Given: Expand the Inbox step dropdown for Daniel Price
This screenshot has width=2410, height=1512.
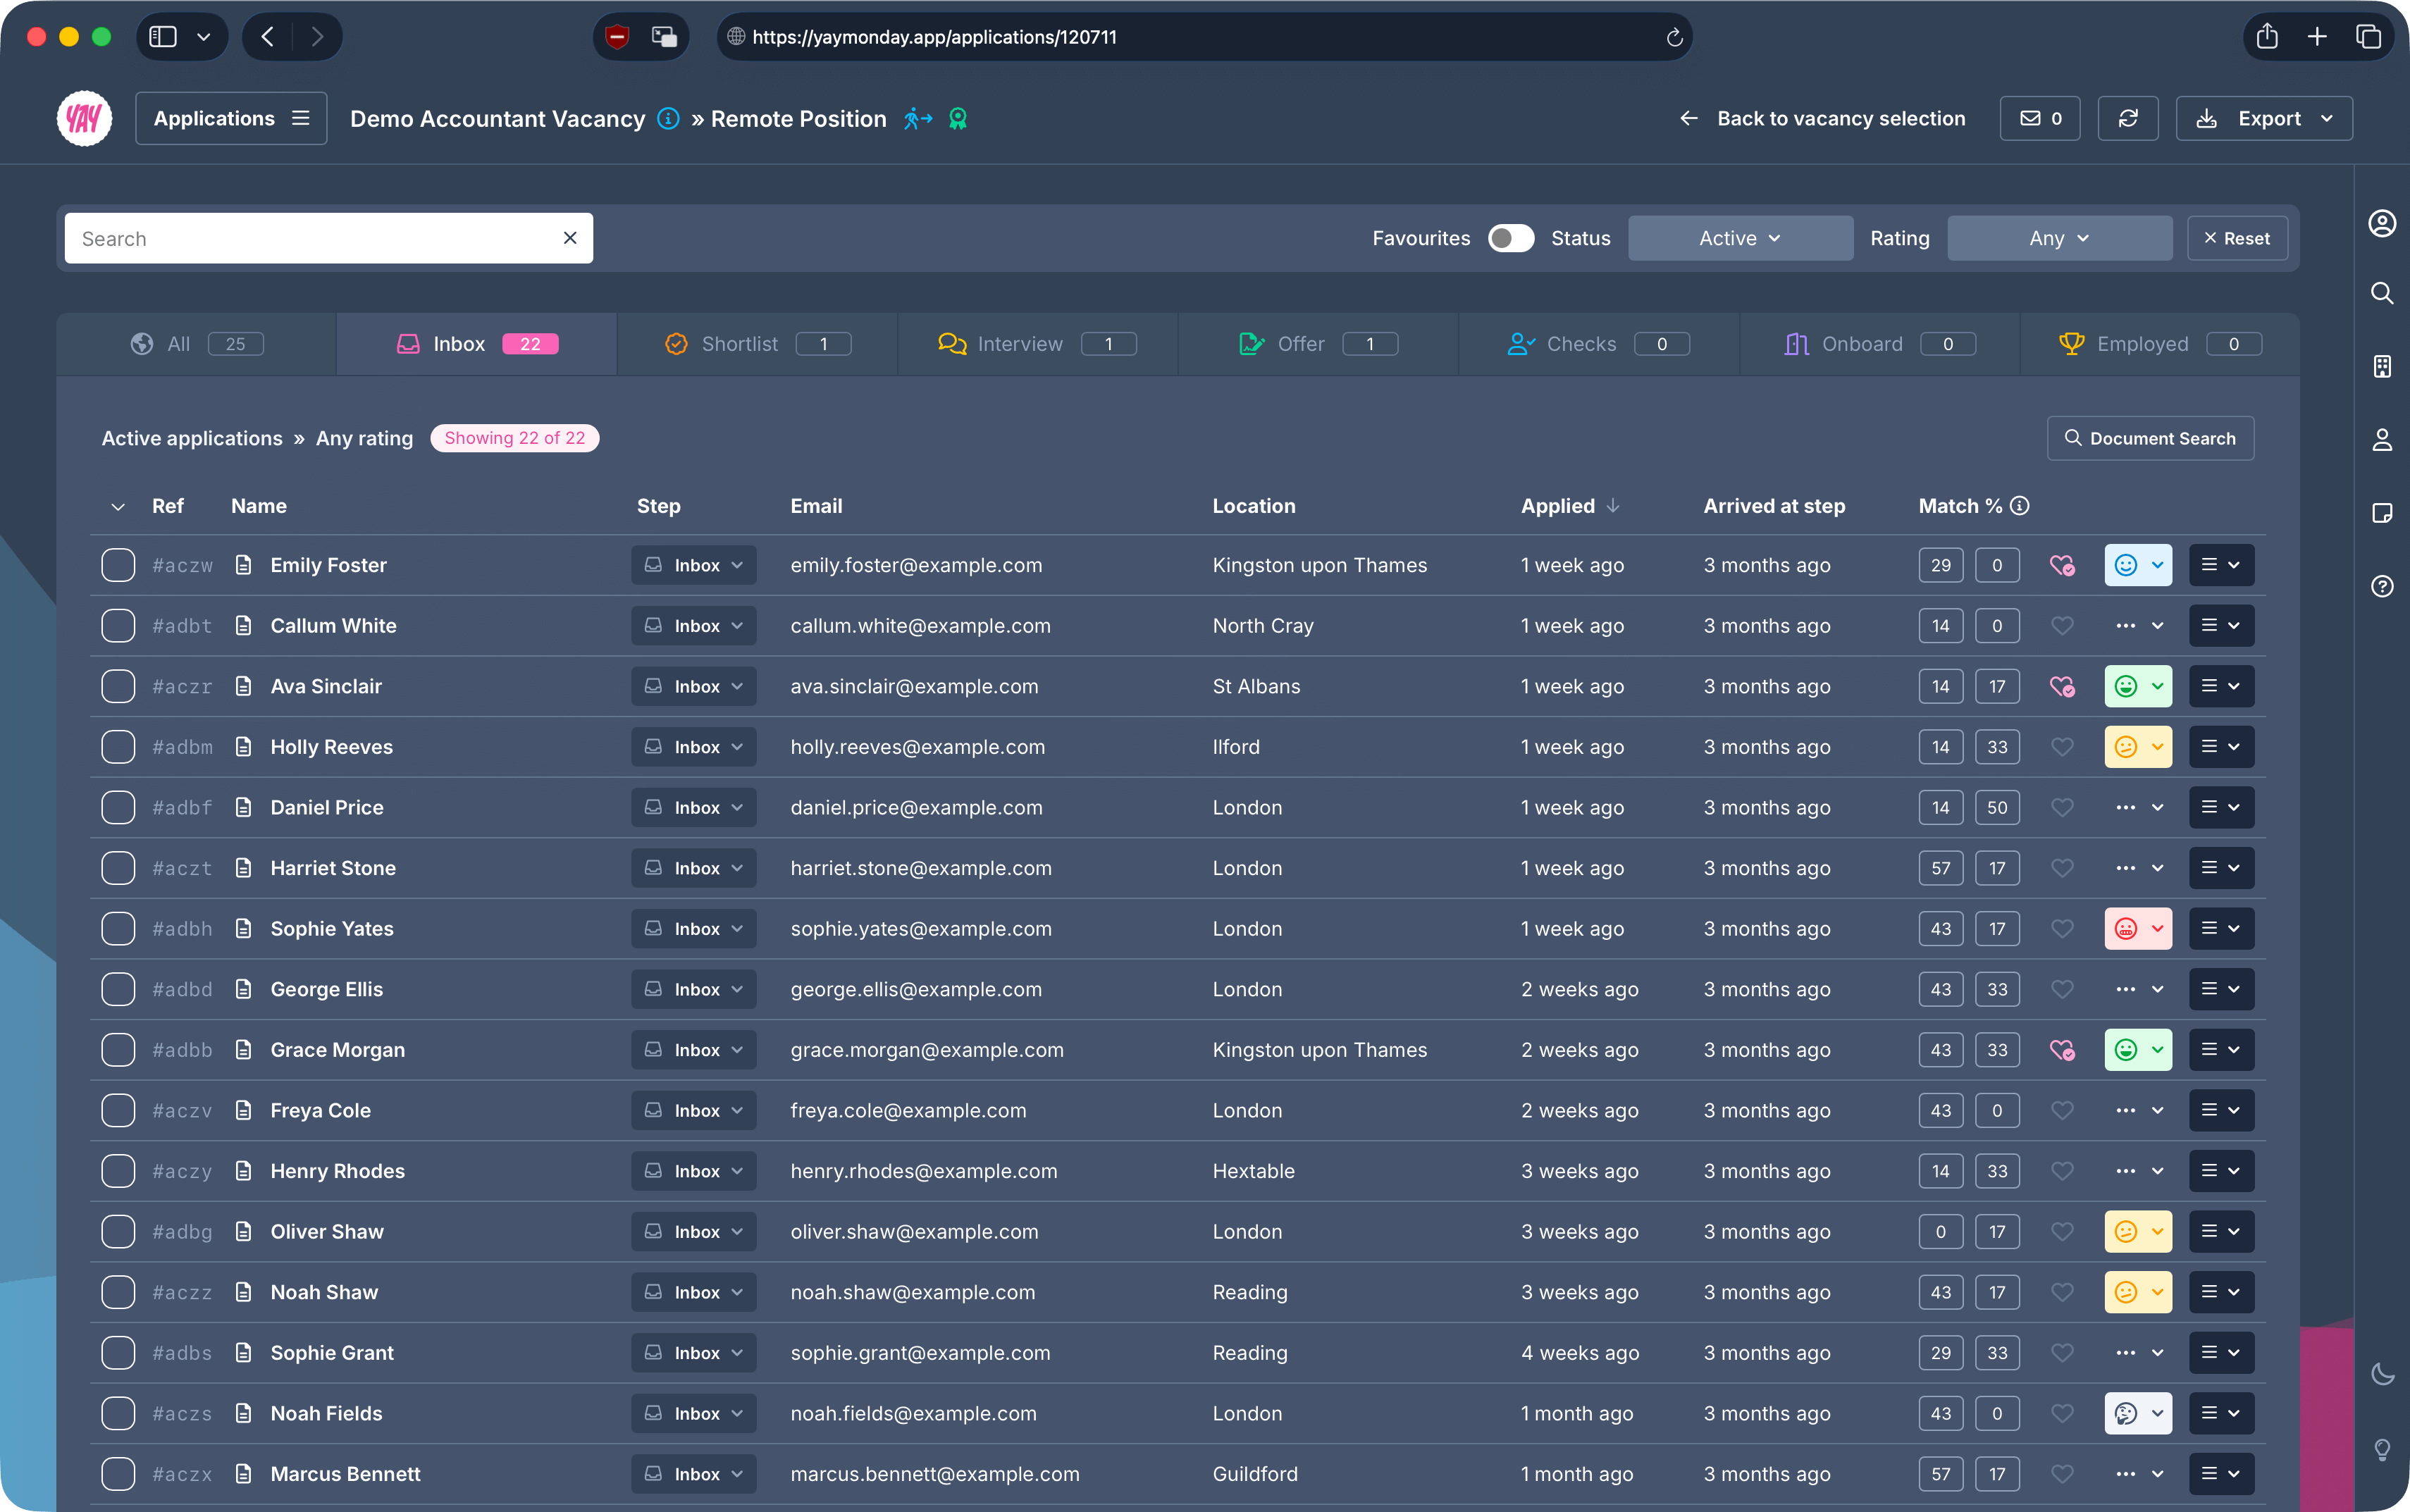Looking at the screenshot, I should [692, 807].
